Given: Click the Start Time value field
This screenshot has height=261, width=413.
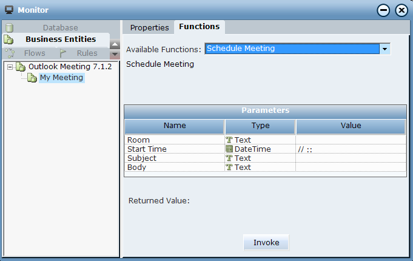Looking at the screenshot, I should (351, 149).
